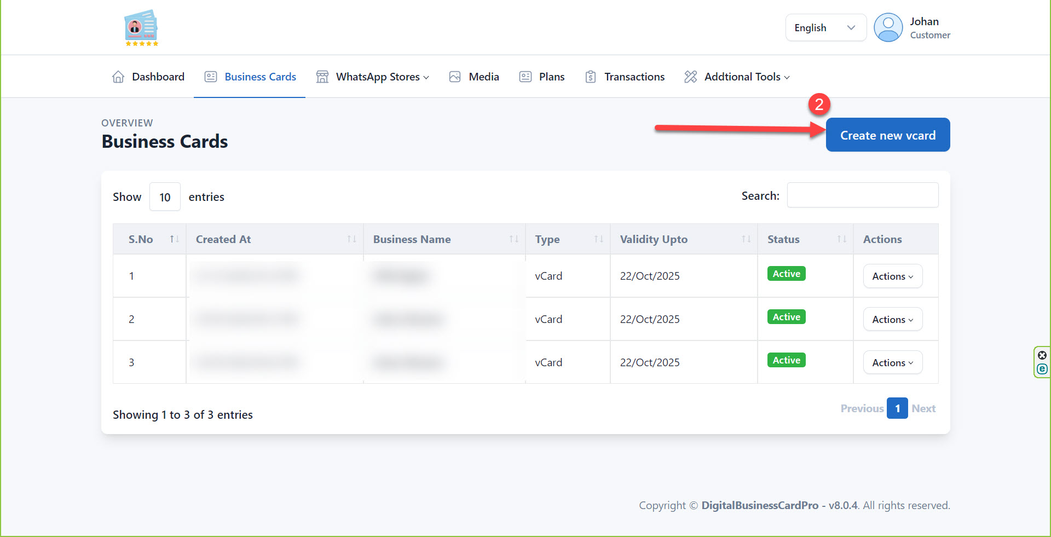
Task: Expand Actions dropdown for row 3
Action: point(892,363)
